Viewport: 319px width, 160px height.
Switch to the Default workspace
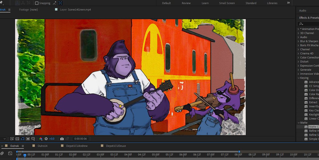coord(166,3)
